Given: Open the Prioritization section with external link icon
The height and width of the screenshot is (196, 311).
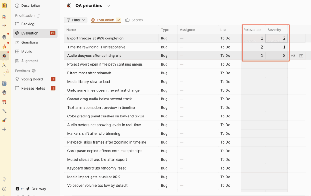Looking at the screenshot, I should pyautogui.click(x=27, y=15).
